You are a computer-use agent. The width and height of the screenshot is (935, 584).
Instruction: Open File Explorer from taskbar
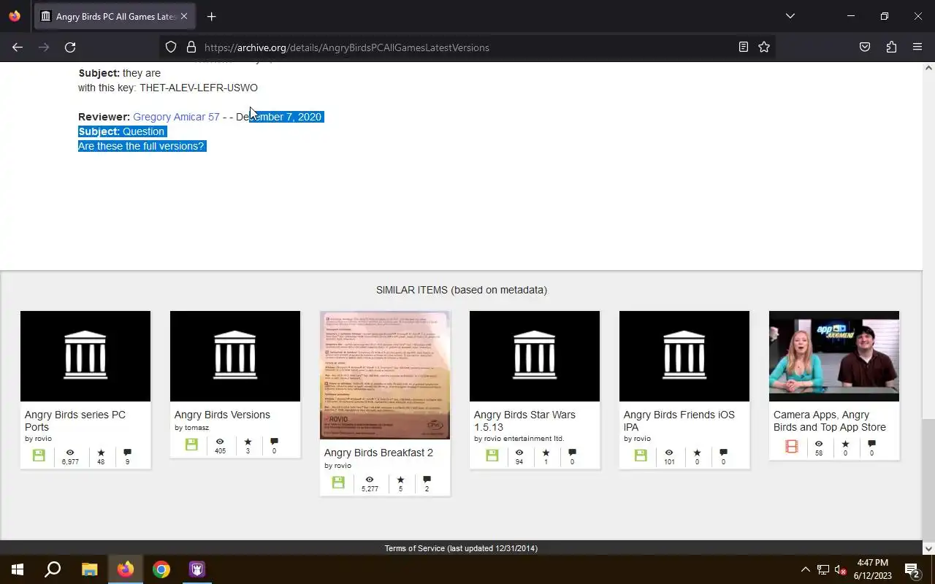(89, 569)
